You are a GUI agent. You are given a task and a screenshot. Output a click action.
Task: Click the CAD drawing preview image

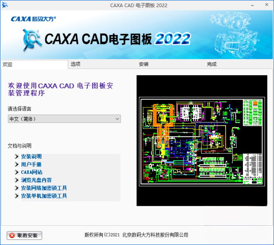(x=202, y=141)
